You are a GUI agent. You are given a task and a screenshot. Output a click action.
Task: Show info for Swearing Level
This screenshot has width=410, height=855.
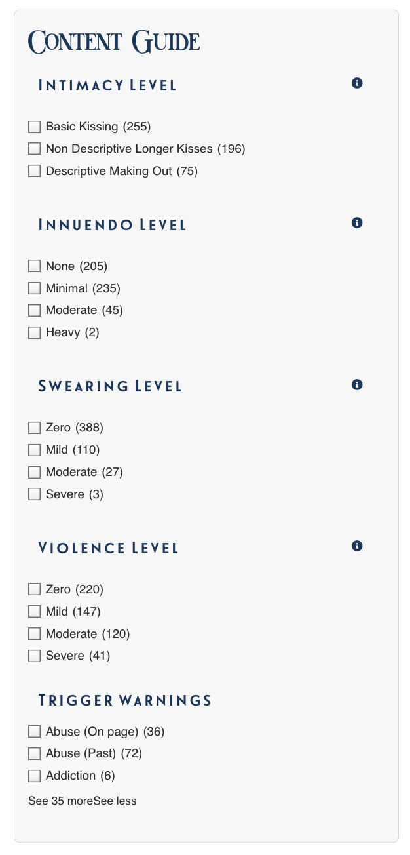(x=357, y=384)
